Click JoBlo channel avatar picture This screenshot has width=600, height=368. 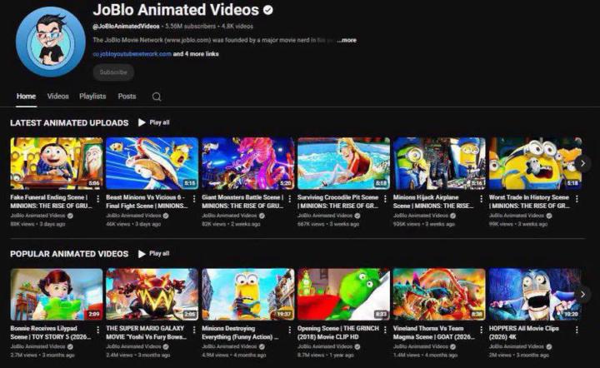coord(51,42)
